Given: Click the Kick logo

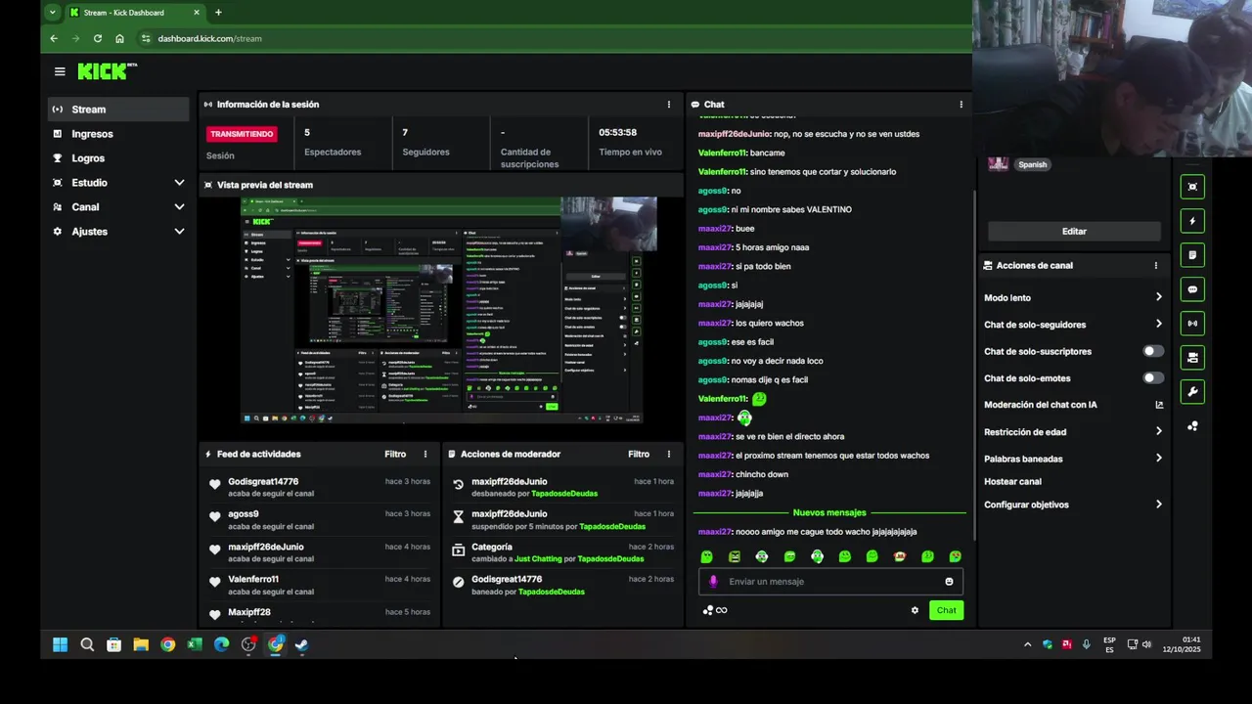Looking at the screenshot, I should (x=107, y=71).
